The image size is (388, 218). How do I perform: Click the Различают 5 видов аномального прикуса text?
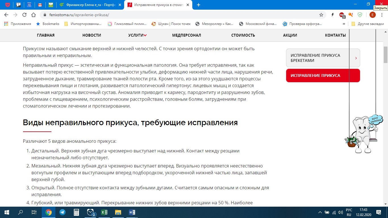pyautogui.click(x=70, y=141)
